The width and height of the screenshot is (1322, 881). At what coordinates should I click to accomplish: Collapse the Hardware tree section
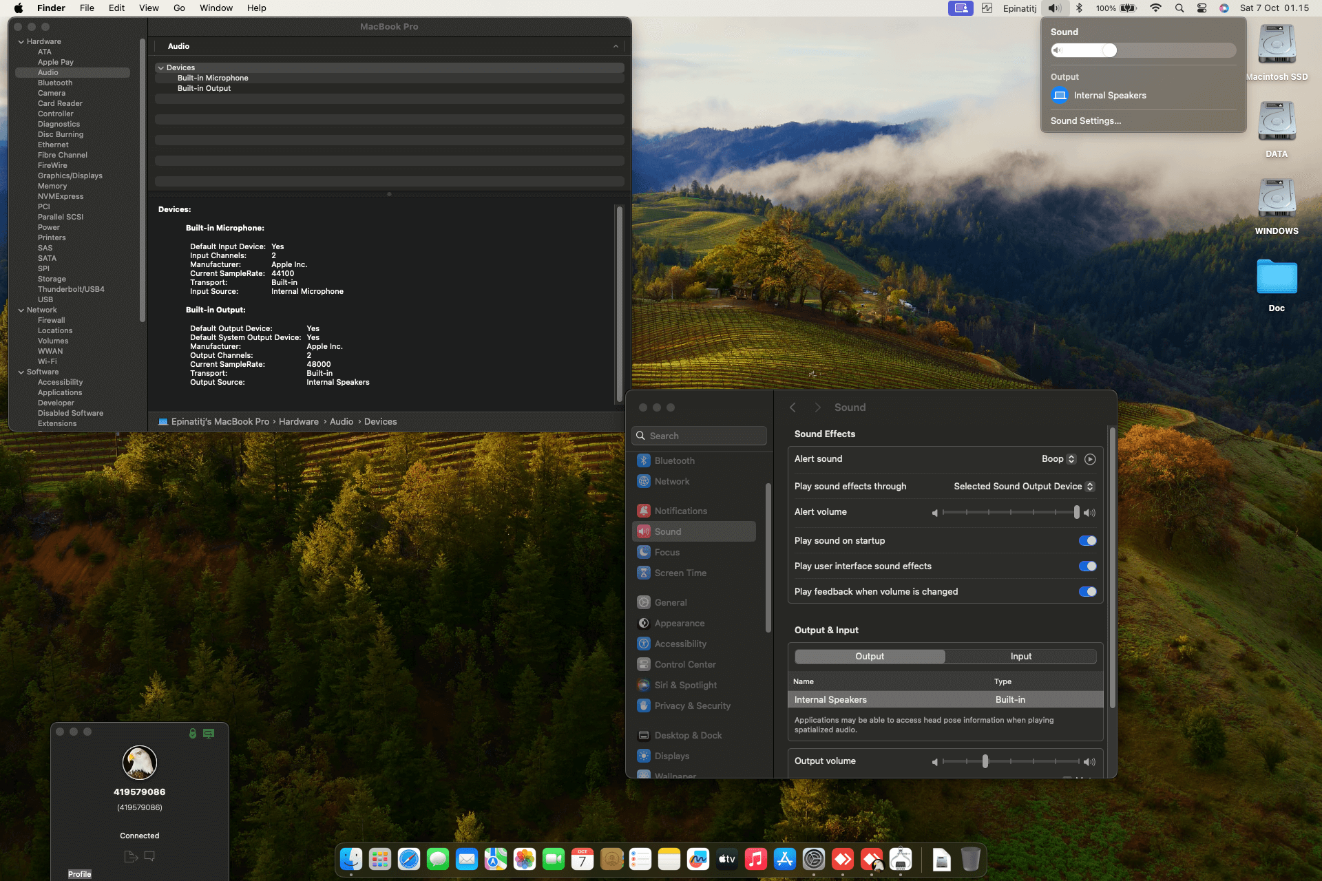[21, 42]
